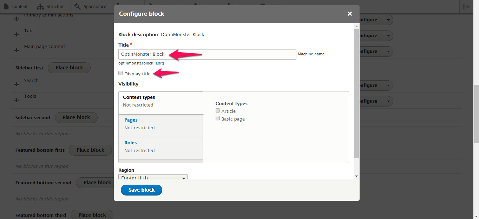Click the drag handle beside Tools block

pos(16,100)
